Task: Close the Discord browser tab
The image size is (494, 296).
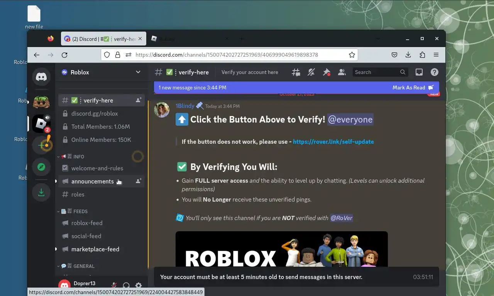Action: [x=140, y=39]
